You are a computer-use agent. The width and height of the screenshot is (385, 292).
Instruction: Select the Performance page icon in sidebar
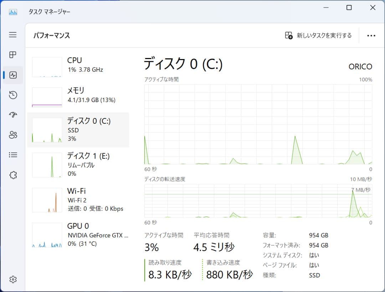coord(13,75)
